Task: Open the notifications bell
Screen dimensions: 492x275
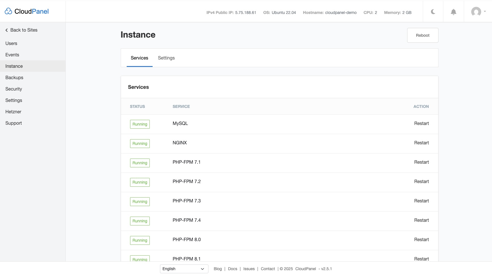Action: tap(454, 12)
